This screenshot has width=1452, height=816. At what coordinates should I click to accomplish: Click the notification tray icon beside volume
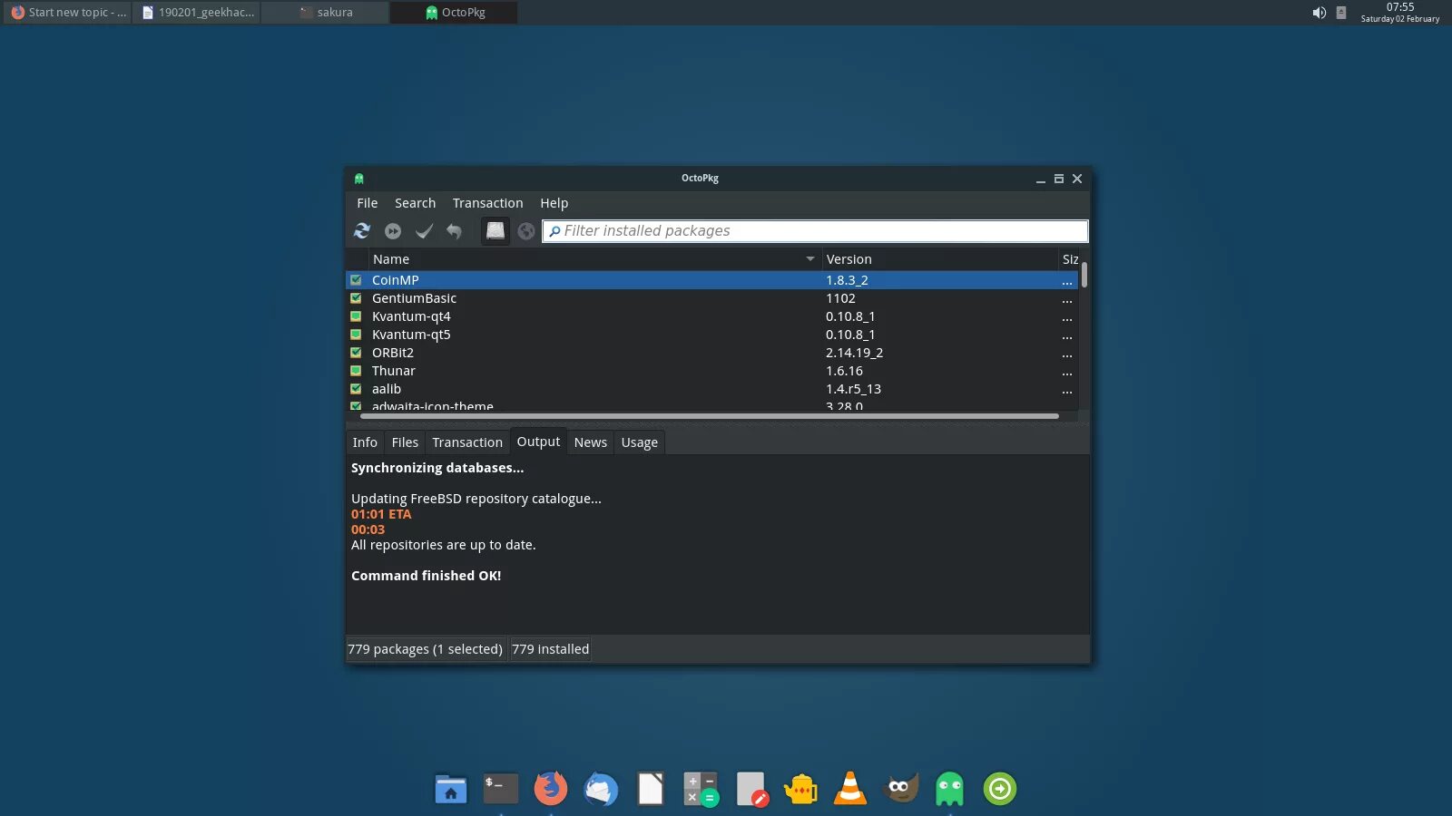(1341, 13)
